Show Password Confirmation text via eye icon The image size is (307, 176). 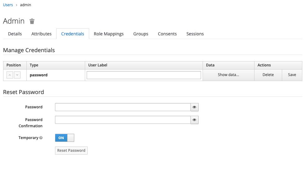(194, 120)
